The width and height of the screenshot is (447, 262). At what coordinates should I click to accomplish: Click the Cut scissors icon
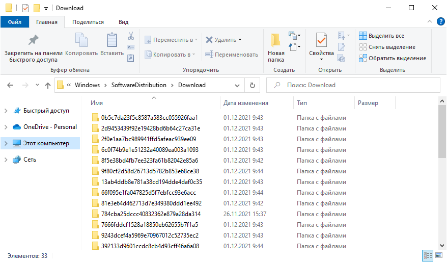point(130,36)
